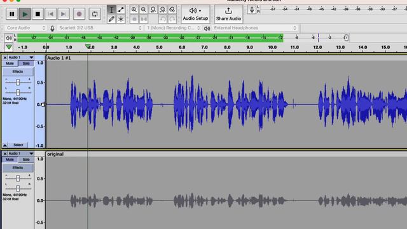The width and height of the screenshot is (407, 229).
Task: Open Effects for the Audio 1 #1 track
Action: pyautogui.click(x=18, y=72)
